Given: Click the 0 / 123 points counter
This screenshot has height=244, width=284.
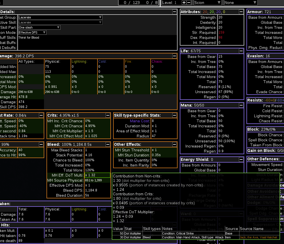Looking at the screenshot, I should (132, 3).
